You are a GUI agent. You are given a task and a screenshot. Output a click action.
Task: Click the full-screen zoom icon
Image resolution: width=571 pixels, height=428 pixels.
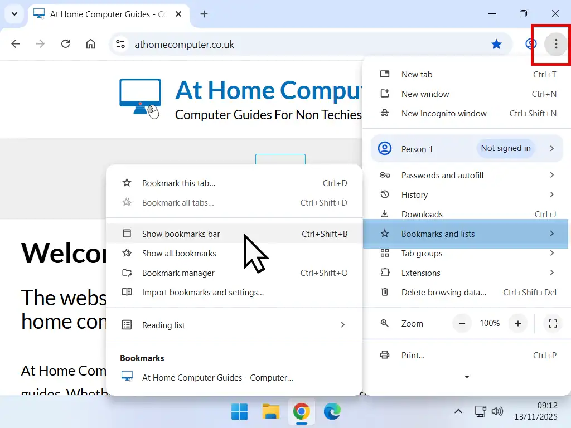point(553,323)
